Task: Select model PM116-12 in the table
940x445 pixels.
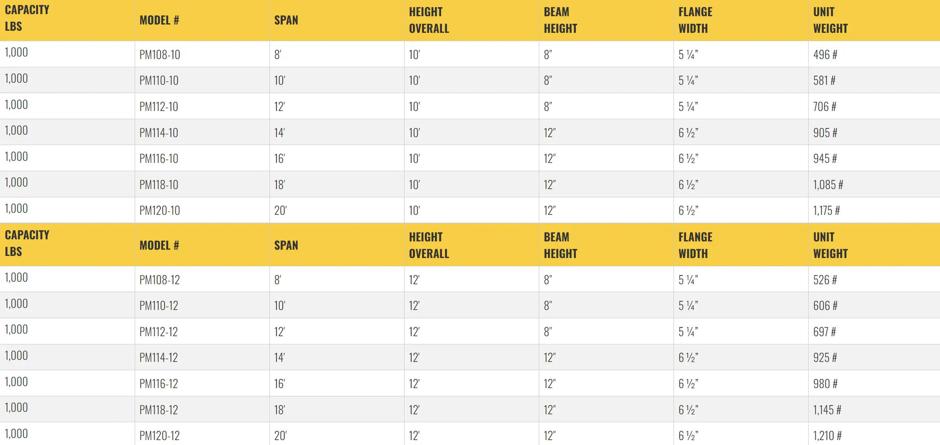Action: coord(158,384)
